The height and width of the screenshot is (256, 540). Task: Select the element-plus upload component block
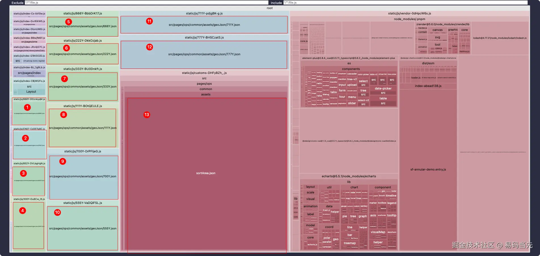coord(352,85)
